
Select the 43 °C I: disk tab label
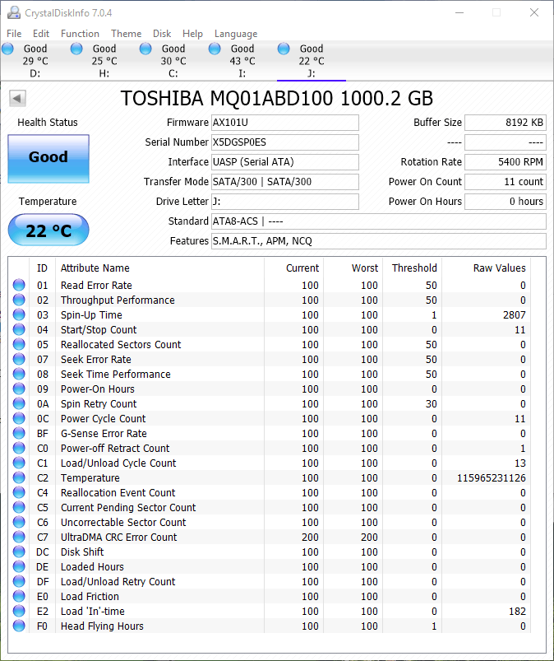[242, 61]
